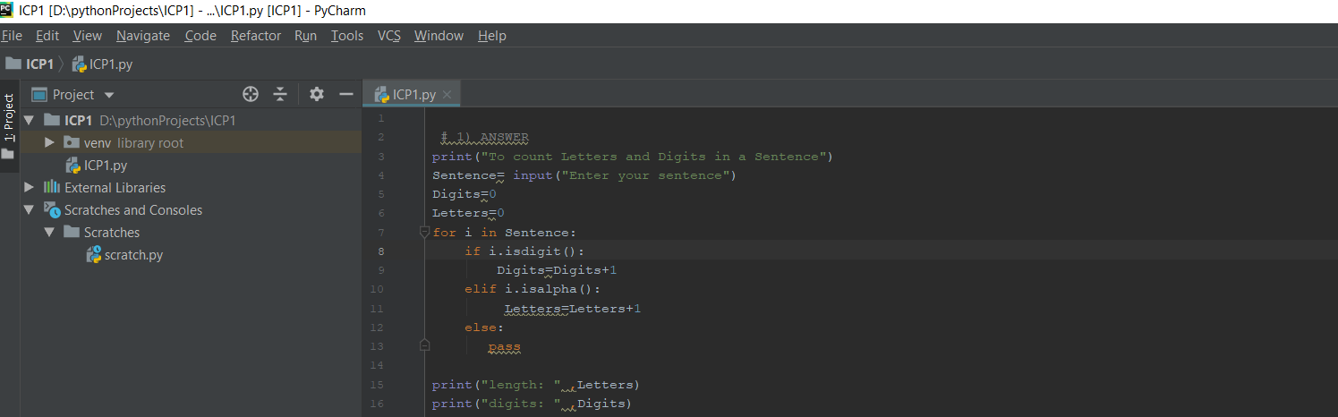Image resolution: width=1338 pixels, height=417 pixels.
Task: Expand the venv library root folder
Action: [x=49, y=142]
